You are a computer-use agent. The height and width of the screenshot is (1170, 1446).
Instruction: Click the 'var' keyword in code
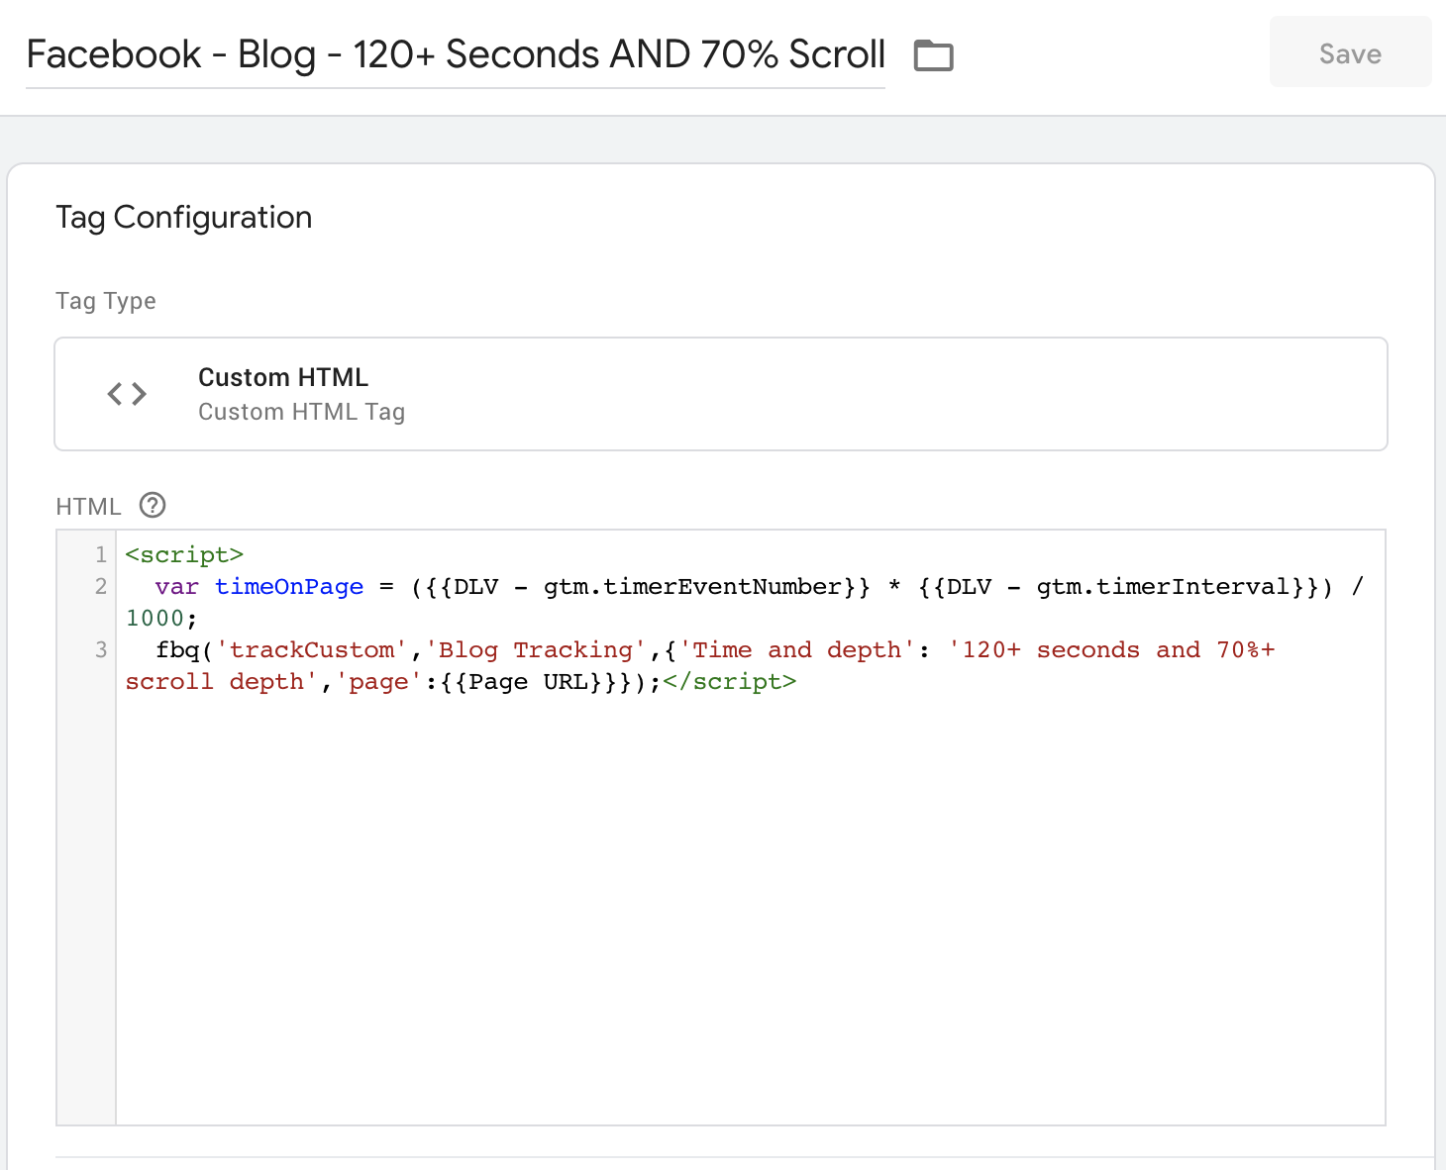click(176, 587)
